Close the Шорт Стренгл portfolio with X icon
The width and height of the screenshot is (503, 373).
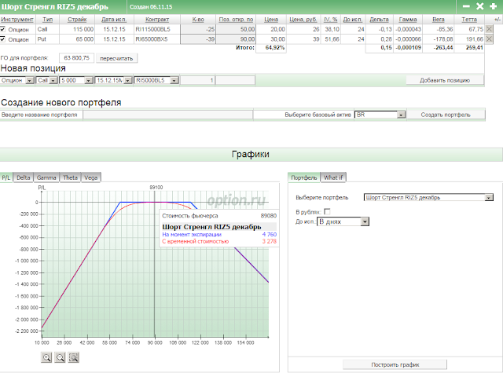tap(480, 6)
